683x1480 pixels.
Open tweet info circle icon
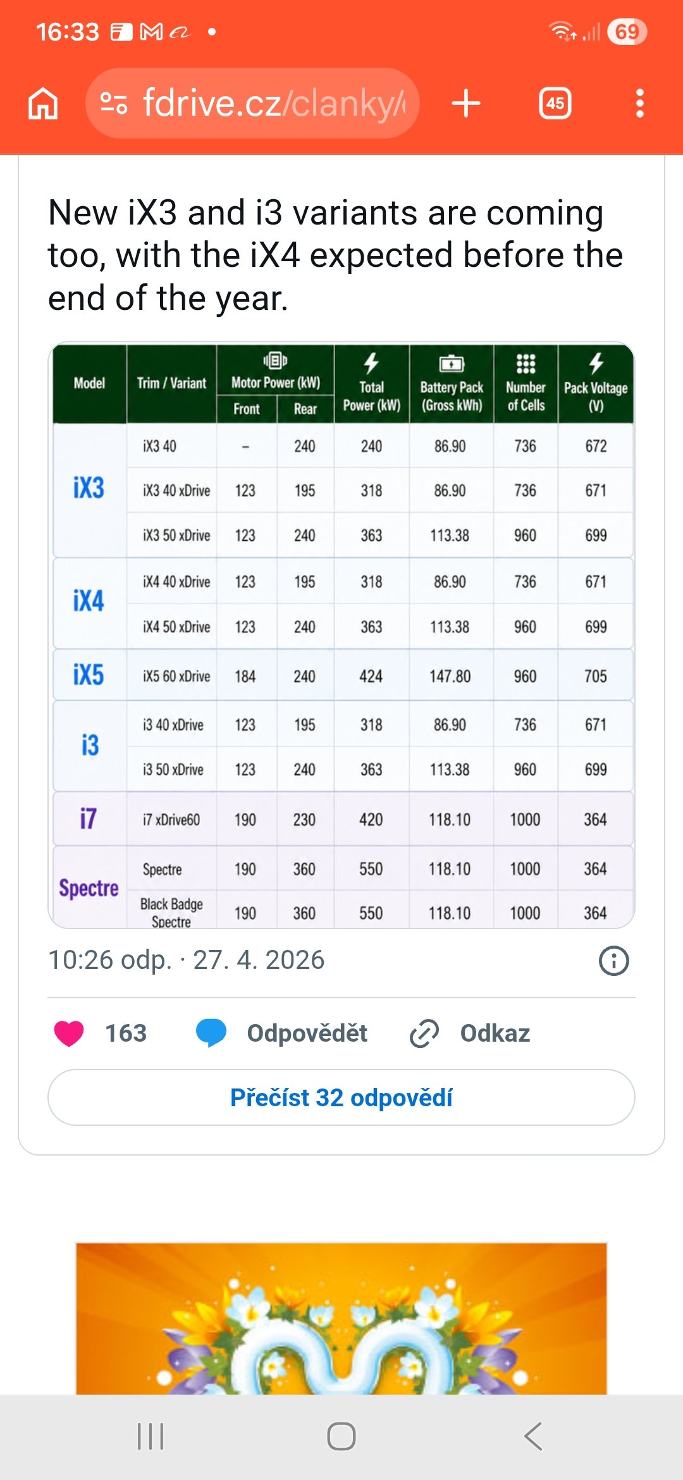click(613, 961)
